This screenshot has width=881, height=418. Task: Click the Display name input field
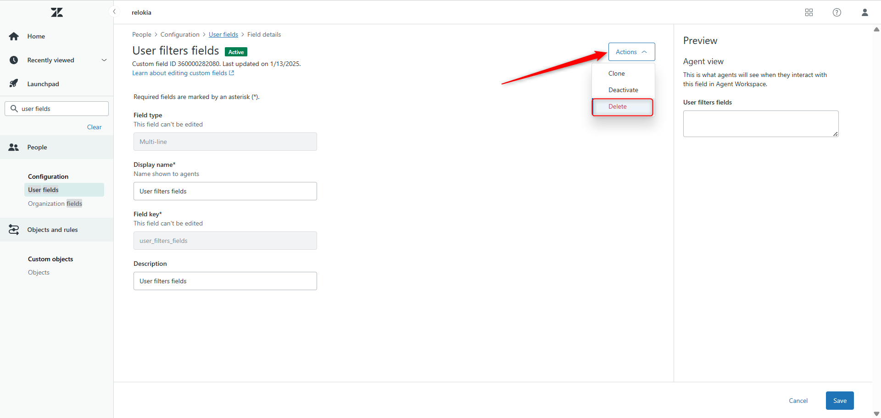point(225,191)
